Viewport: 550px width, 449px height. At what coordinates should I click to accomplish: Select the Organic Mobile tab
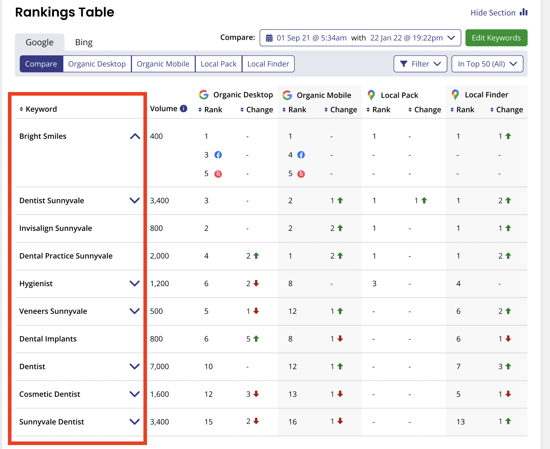tap(163, 64)
